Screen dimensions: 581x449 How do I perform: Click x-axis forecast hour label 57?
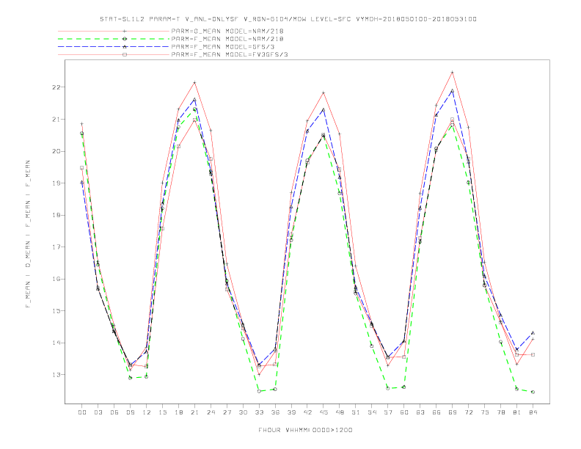[x=388, y=412]
